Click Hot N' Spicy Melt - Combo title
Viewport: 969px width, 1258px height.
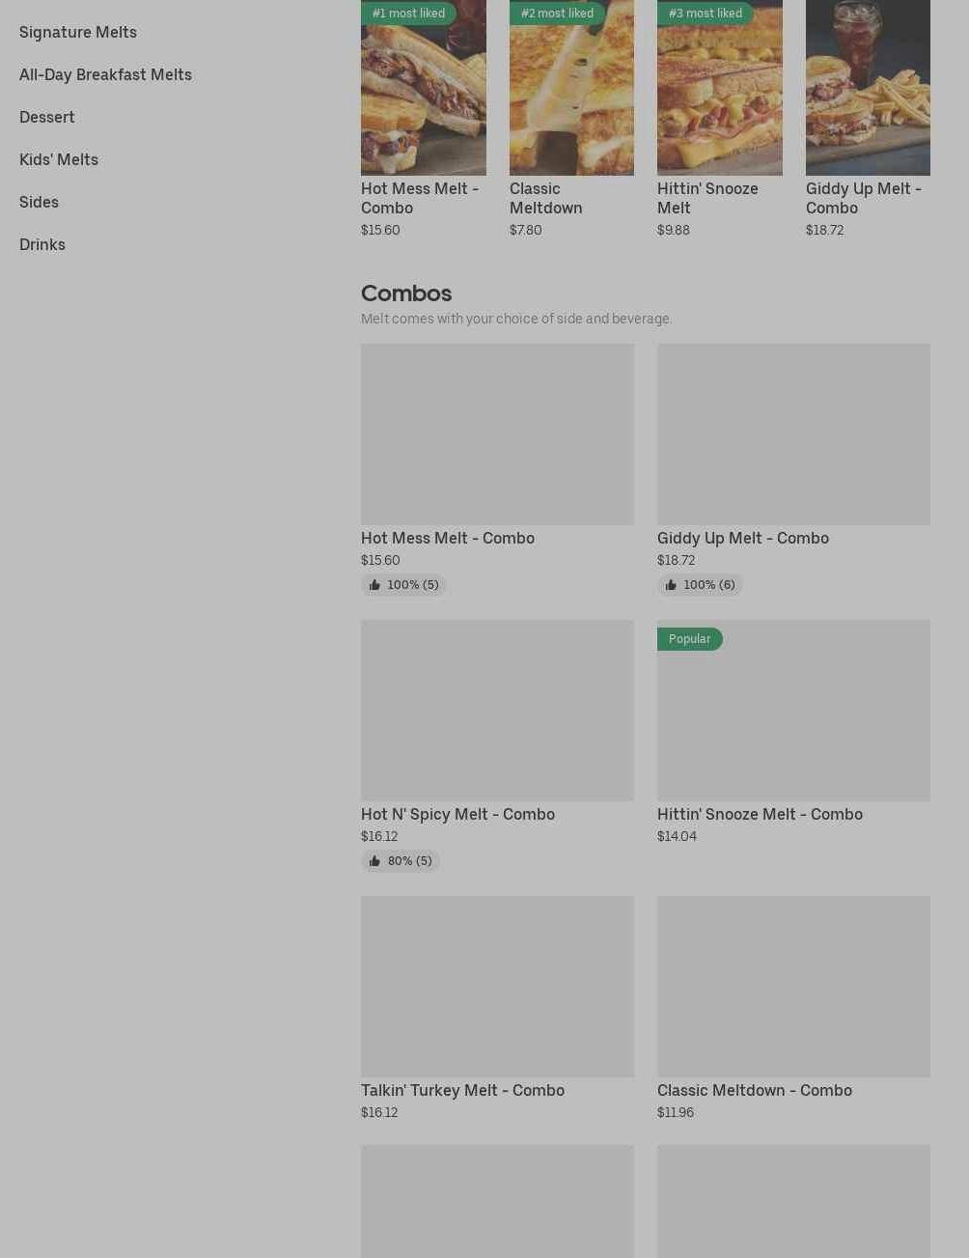[x=457, y=814]
